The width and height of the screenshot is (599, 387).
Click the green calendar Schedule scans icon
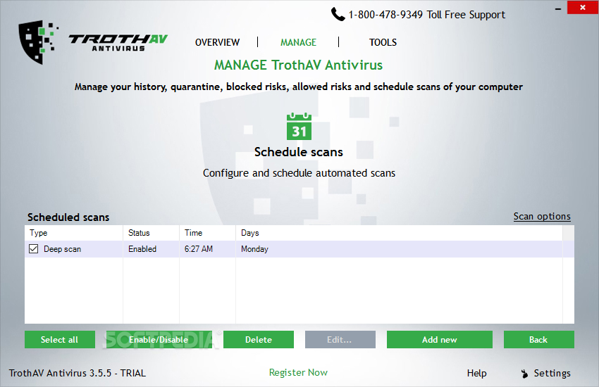click(x=299, y=127)
